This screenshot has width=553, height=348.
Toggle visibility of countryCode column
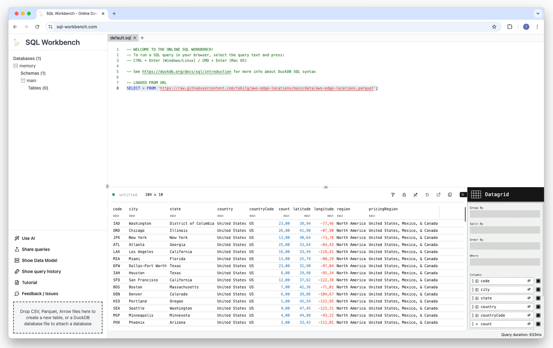coord(538,316)
